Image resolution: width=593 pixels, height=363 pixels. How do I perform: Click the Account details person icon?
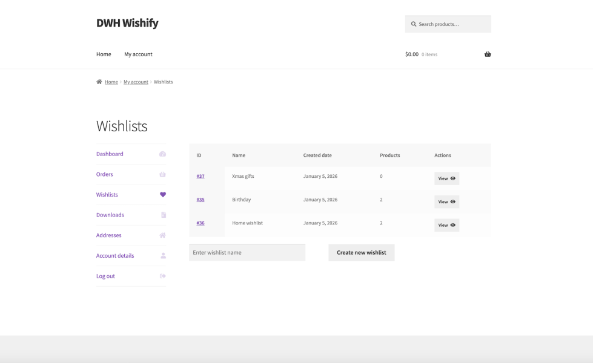[163, 256]
